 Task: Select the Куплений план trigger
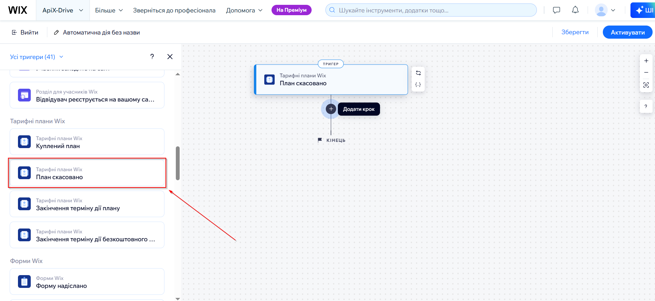87,142
